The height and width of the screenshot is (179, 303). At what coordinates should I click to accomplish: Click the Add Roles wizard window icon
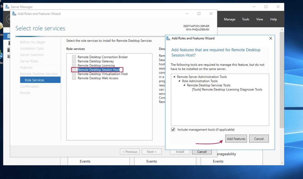tap(14, 14)
